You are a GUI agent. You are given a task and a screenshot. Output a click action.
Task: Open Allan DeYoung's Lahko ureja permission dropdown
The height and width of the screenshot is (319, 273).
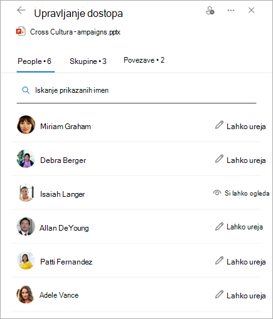(239, 227)
